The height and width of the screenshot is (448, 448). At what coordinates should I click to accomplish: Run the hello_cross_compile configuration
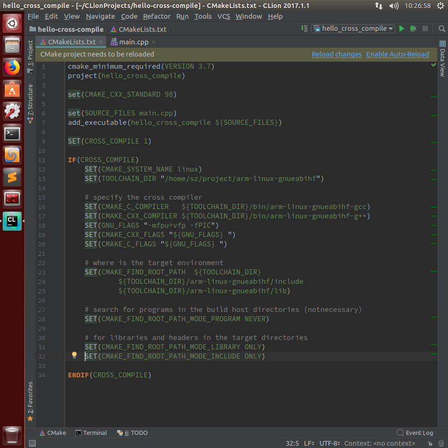tap(401, 29)
